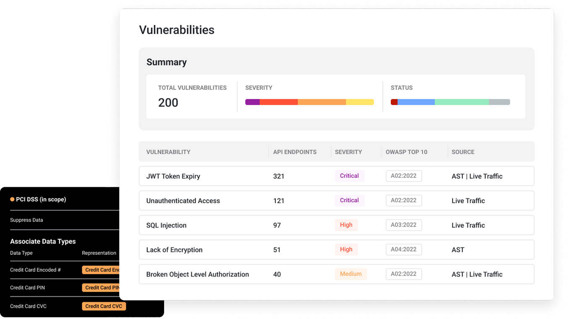Click the Lack of Encryption row
The height and width of the screenshot is (319, 571).
click(174, 250)
